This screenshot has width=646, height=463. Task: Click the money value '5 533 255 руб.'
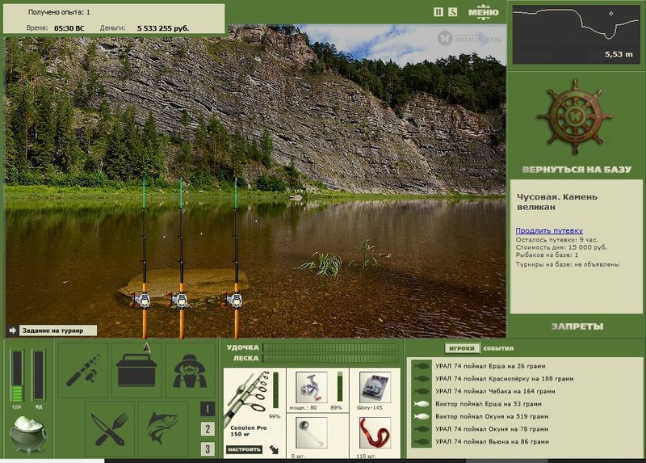[163, 28]
